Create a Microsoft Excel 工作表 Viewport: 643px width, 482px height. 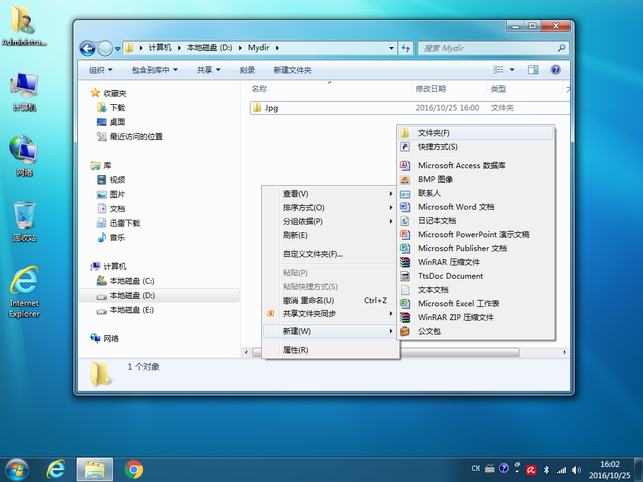point(476,303)
